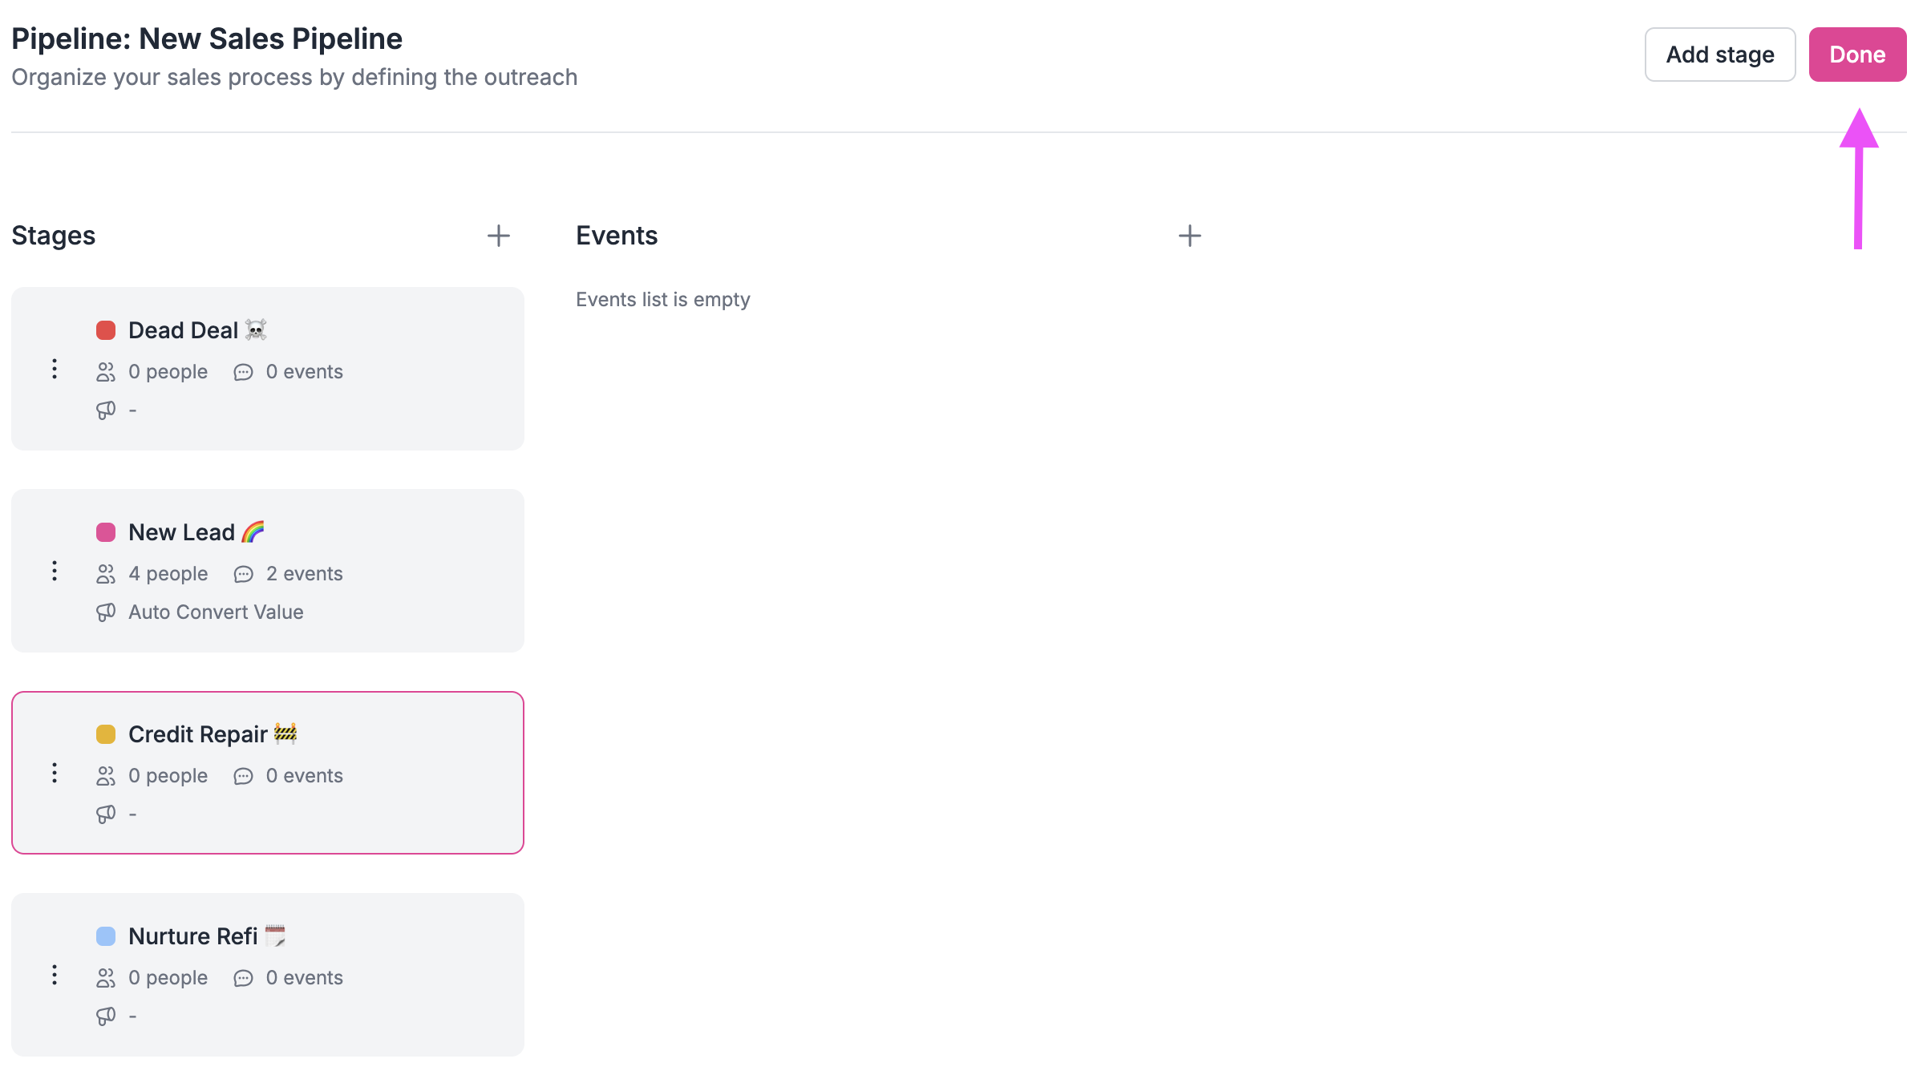This screenshot has height=1087, width=1923.
Task: Click the megaphone icon beside Auto Convert Value
Action: click(x=106, y=612)
